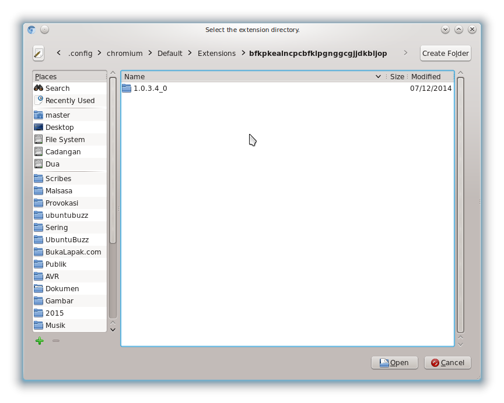
Task: Open the Name column sort dropdown arrow
Action: 378,76
